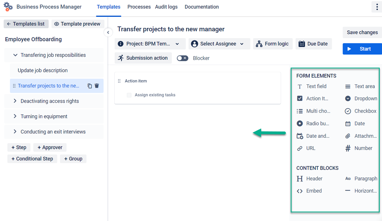
Task: Add a new Step
Action: (19, 147)
